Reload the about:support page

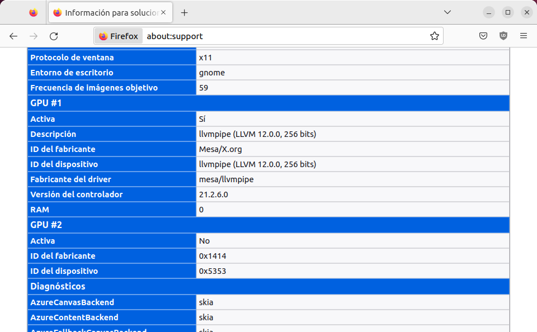54,36
